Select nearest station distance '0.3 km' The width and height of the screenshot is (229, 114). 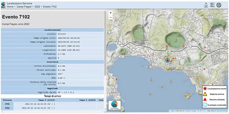(x=61, y=83)
